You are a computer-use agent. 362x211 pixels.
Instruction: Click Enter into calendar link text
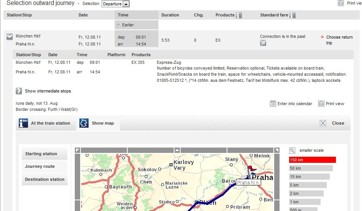(x=295, y=104)
